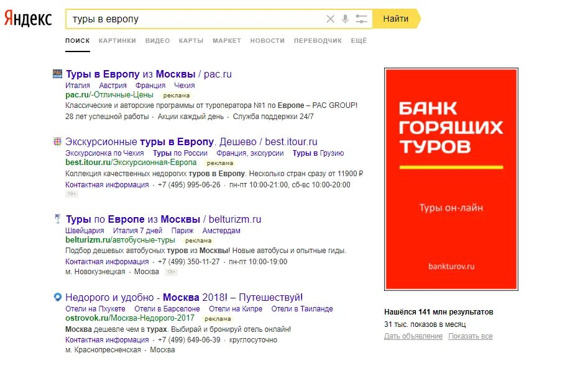Clear the search query with X icon
The height and width of the screenshot is (366, 570).
tap(330, 19)
